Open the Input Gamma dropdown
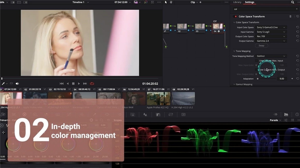Image resolution: width=300 pixels, height=168 pixels. [271, 32]
